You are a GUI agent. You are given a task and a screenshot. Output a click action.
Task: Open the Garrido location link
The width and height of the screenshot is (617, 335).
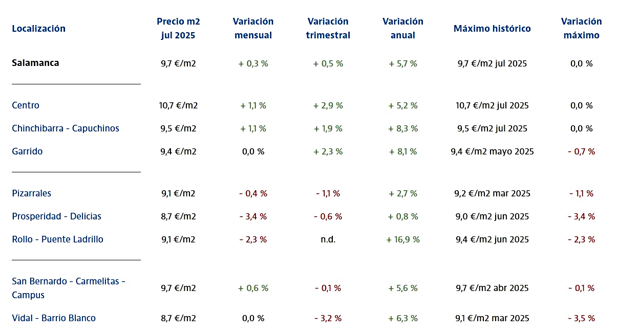tap(27, 151)
